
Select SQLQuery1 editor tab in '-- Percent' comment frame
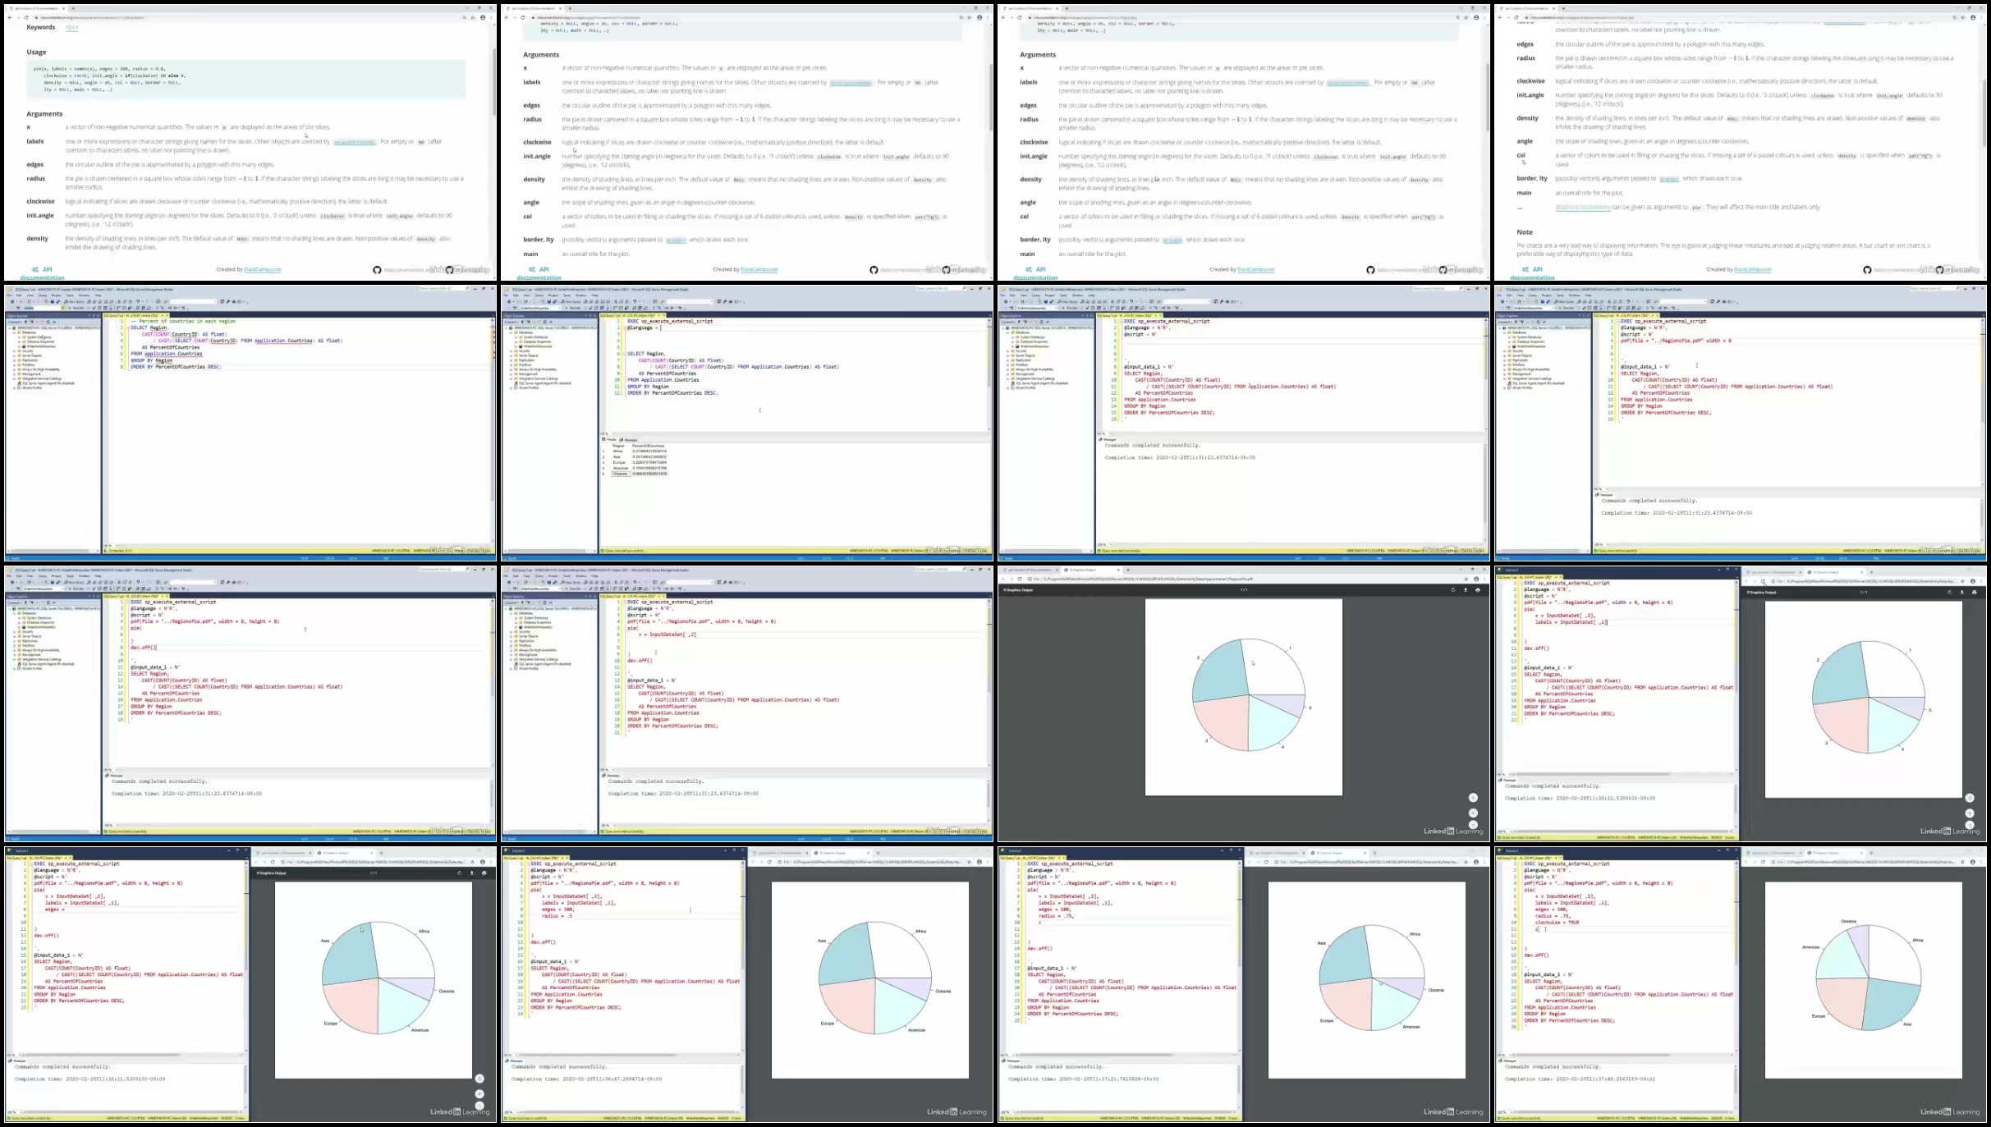point(135,315)
